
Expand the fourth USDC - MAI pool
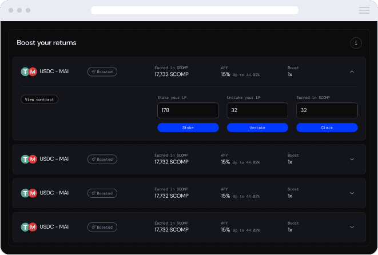352,227
